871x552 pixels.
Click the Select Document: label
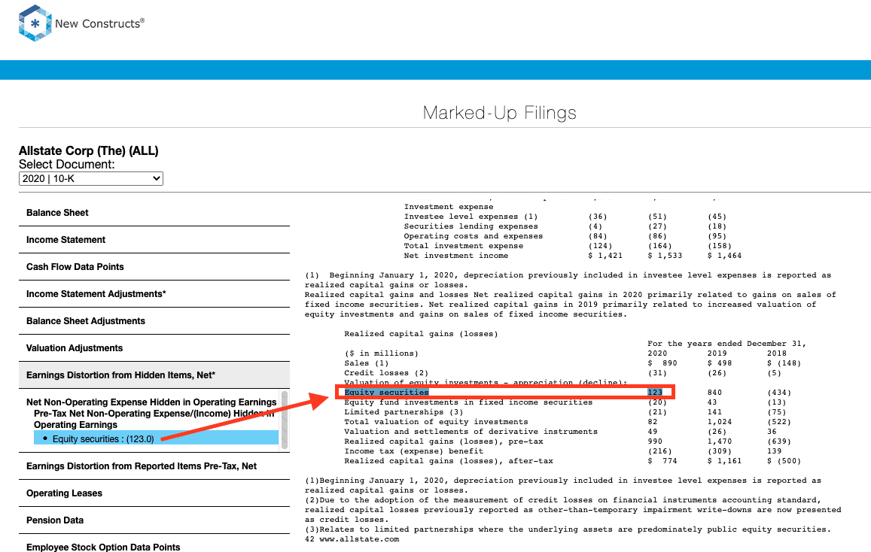pyautogui.click(x=67, y=164)
